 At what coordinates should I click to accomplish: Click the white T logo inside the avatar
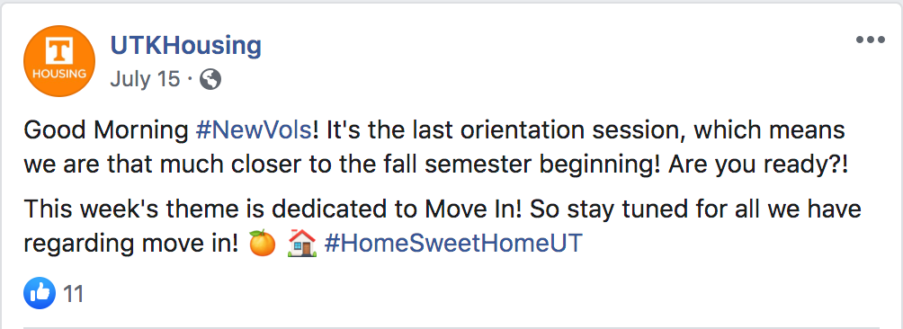[x=59, y=52]
